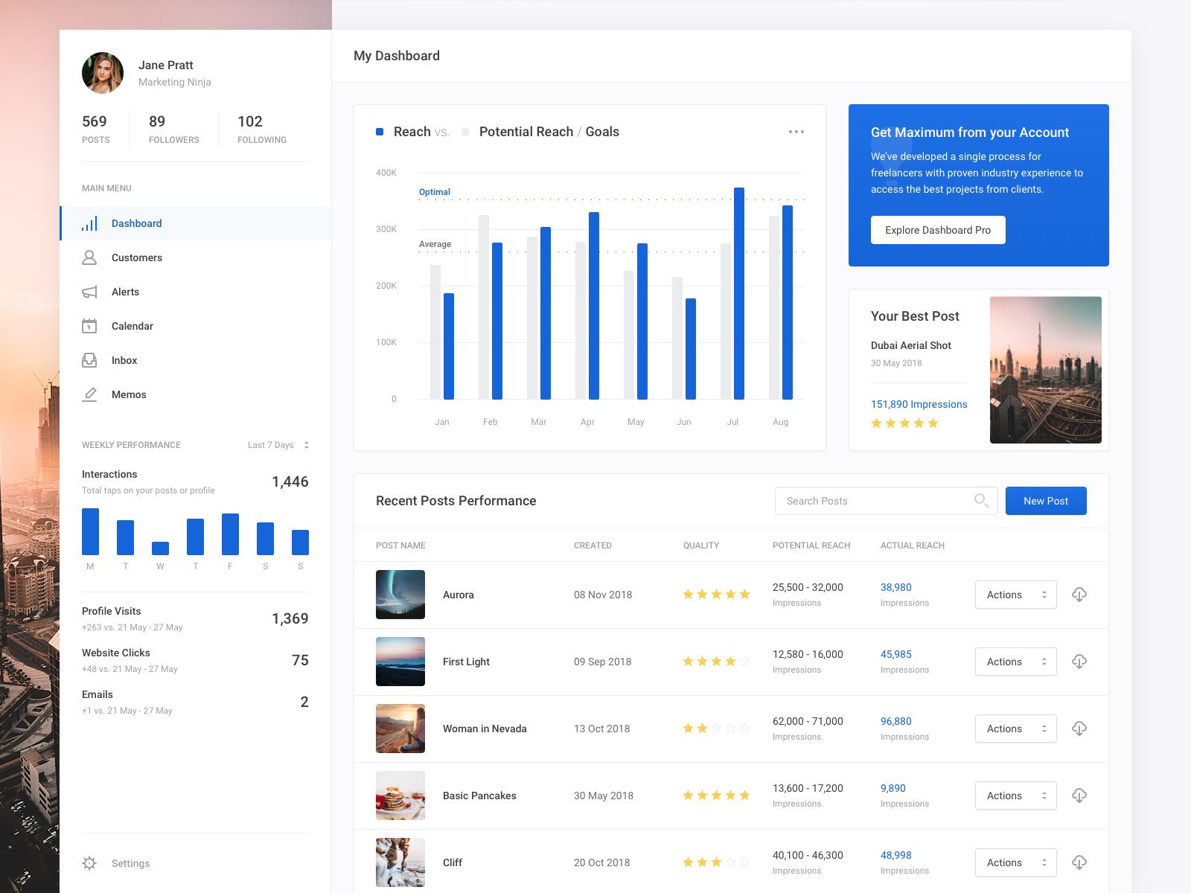Image resolution: width=1191 pixels, height=893 pixels.
Task: Open the Actions dropdown for Basic Pancakes
Action: [1015, 796]
